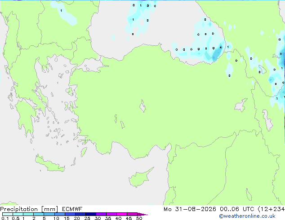Pick the 45–50 mm legend color box
This screenshot has width=285, height=220.
point(132,214)
